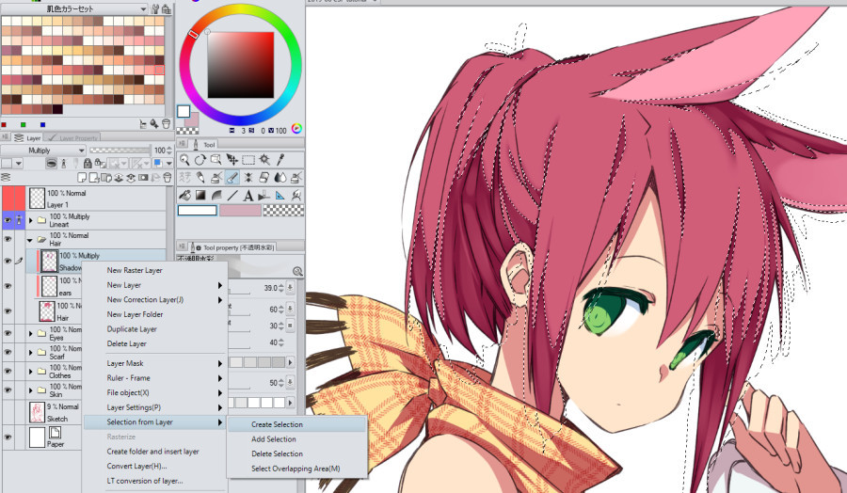Viewport: 847px width, 493px height.
Task: Toggle the Clip at Layer Below icon
Action: point(52,163)
